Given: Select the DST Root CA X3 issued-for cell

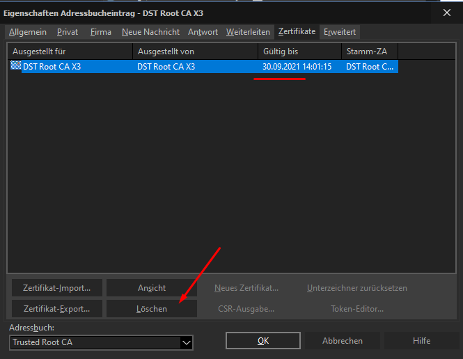Looking at the screenshot, I should [52, 67].
